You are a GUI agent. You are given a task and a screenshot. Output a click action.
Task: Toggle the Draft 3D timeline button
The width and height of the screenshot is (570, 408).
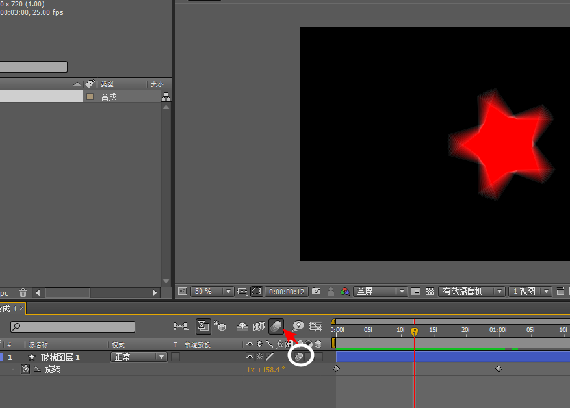(220, 325)
